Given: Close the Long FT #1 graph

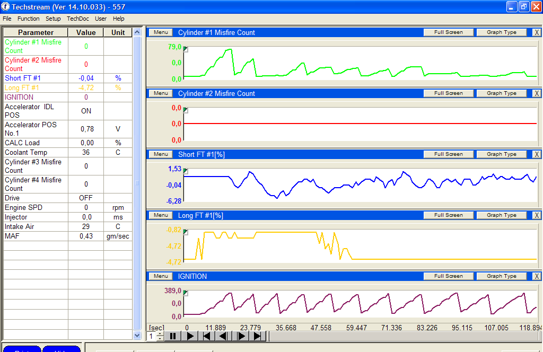Looking at the screenshot, I should click(537, 215).
